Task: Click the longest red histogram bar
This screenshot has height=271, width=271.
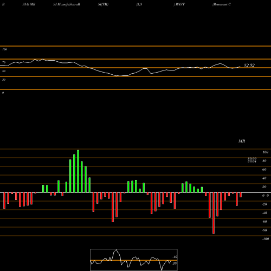Action: 214,213
